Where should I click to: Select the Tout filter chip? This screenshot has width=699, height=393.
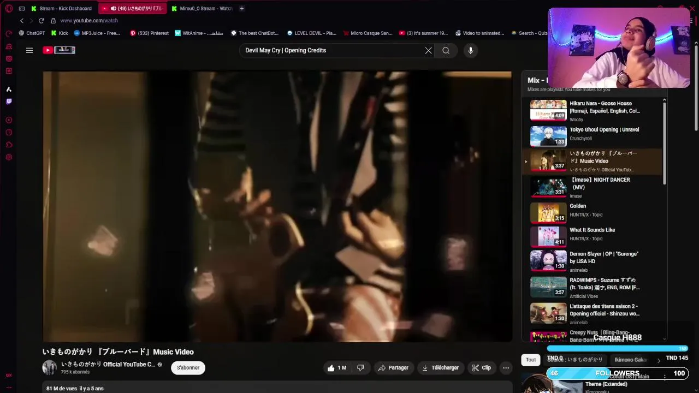[x=531, y=360]
